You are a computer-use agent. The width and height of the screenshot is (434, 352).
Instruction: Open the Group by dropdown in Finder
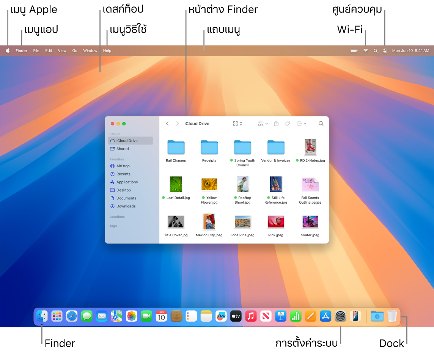(263, 124)
